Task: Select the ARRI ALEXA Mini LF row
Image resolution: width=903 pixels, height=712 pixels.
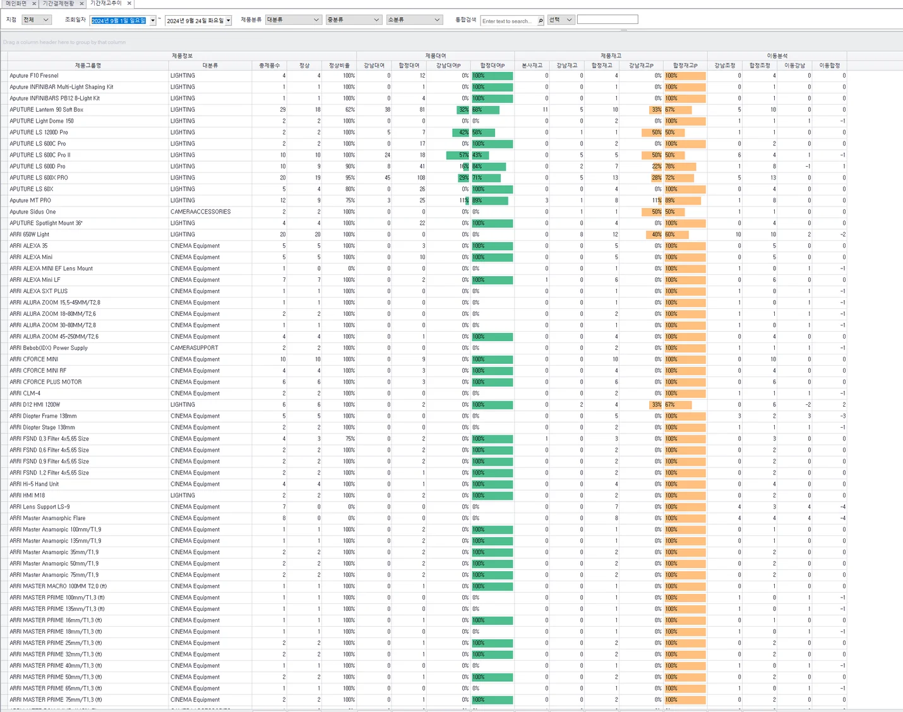Action: [x=35, y=281]
